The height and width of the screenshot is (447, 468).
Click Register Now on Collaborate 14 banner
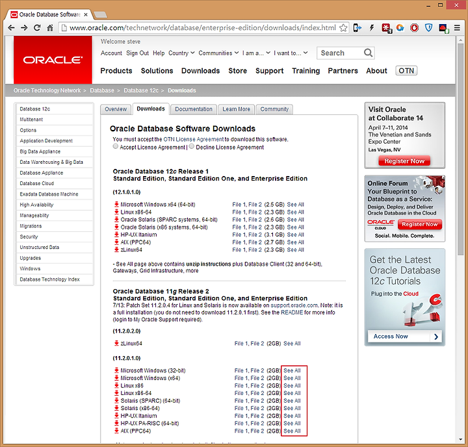[x=404, y=161]
